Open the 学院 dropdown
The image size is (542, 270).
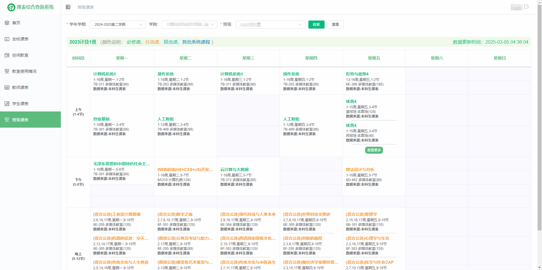pyautogui.click(x=189, y=25)
